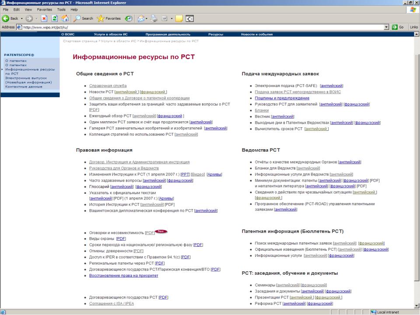Image resolution: width=420 pixels, height=315 pixels.
Task: Expand the Mail button dropdown
Action: pos(147,18)
